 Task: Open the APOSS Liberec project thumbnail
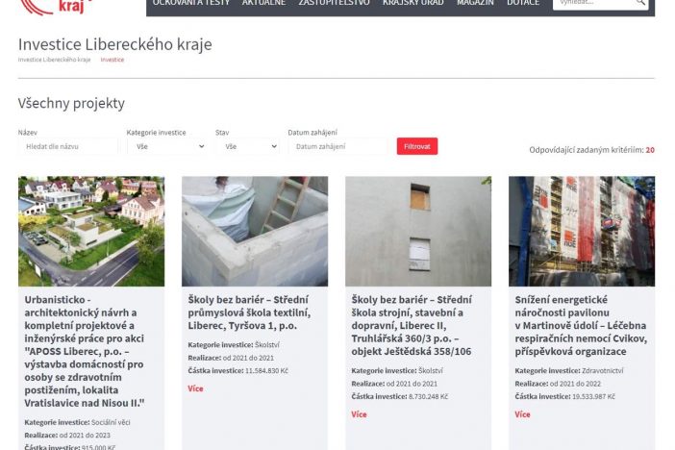(91, 231)
